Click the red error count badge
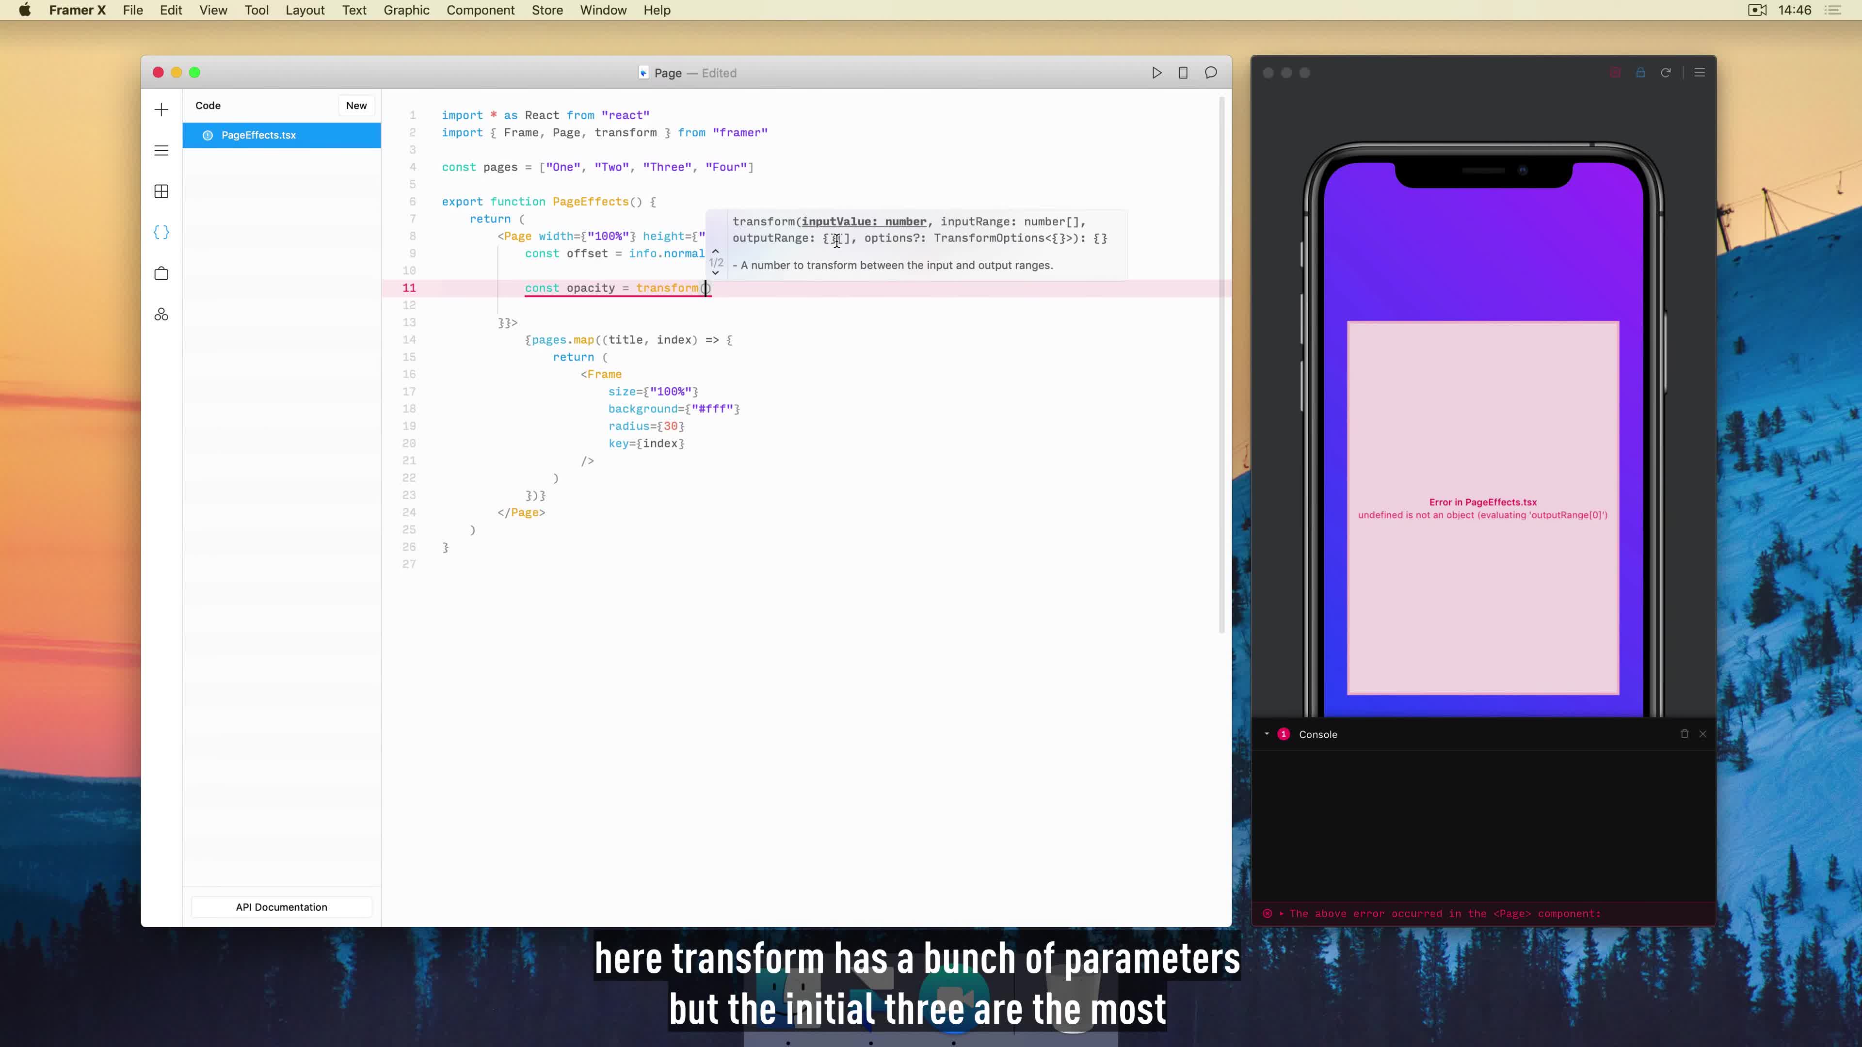 point(1284,734)
